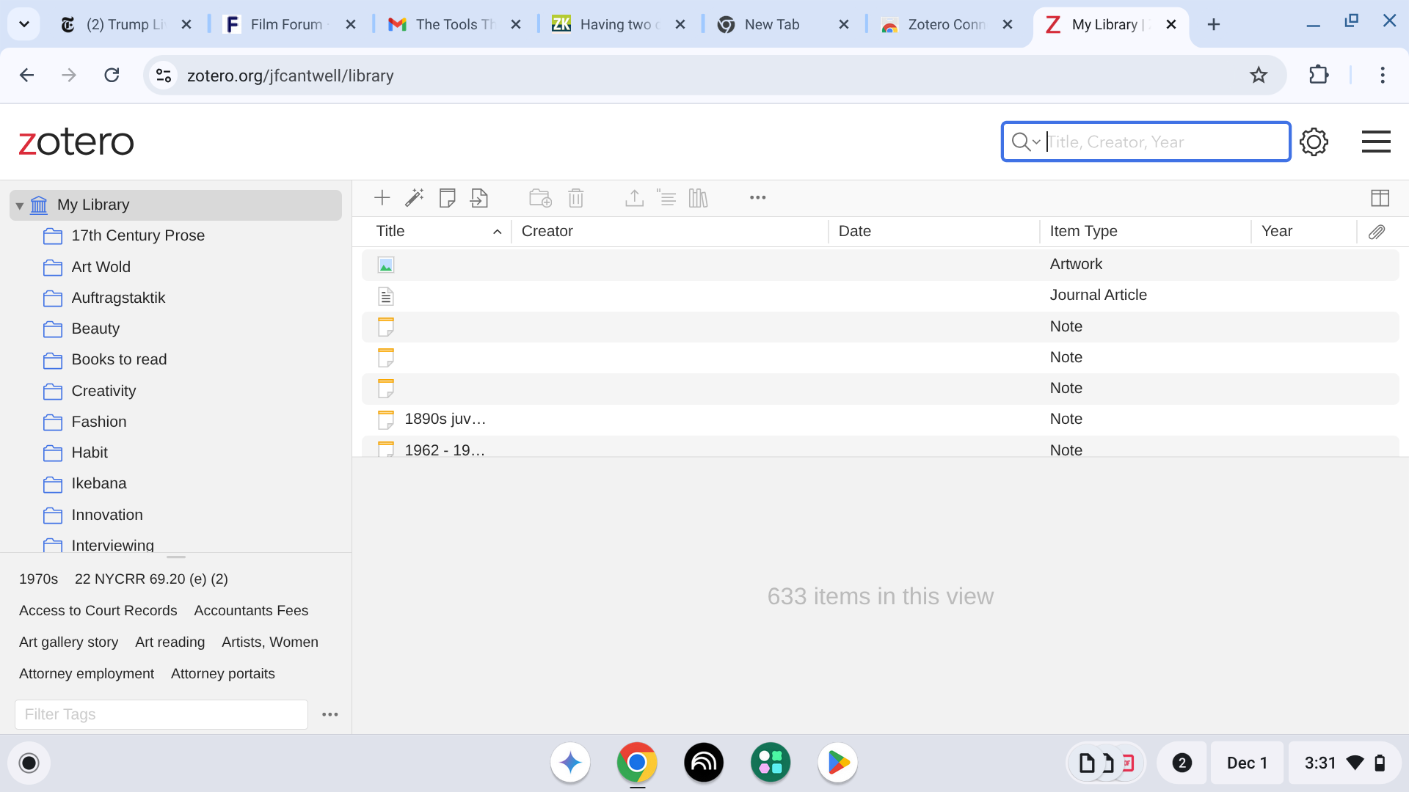This screenshot has width=1409, height=792.
Task: Click the Create Bibliography books icon
Action: pyautogui.click(x=698, y=198)
